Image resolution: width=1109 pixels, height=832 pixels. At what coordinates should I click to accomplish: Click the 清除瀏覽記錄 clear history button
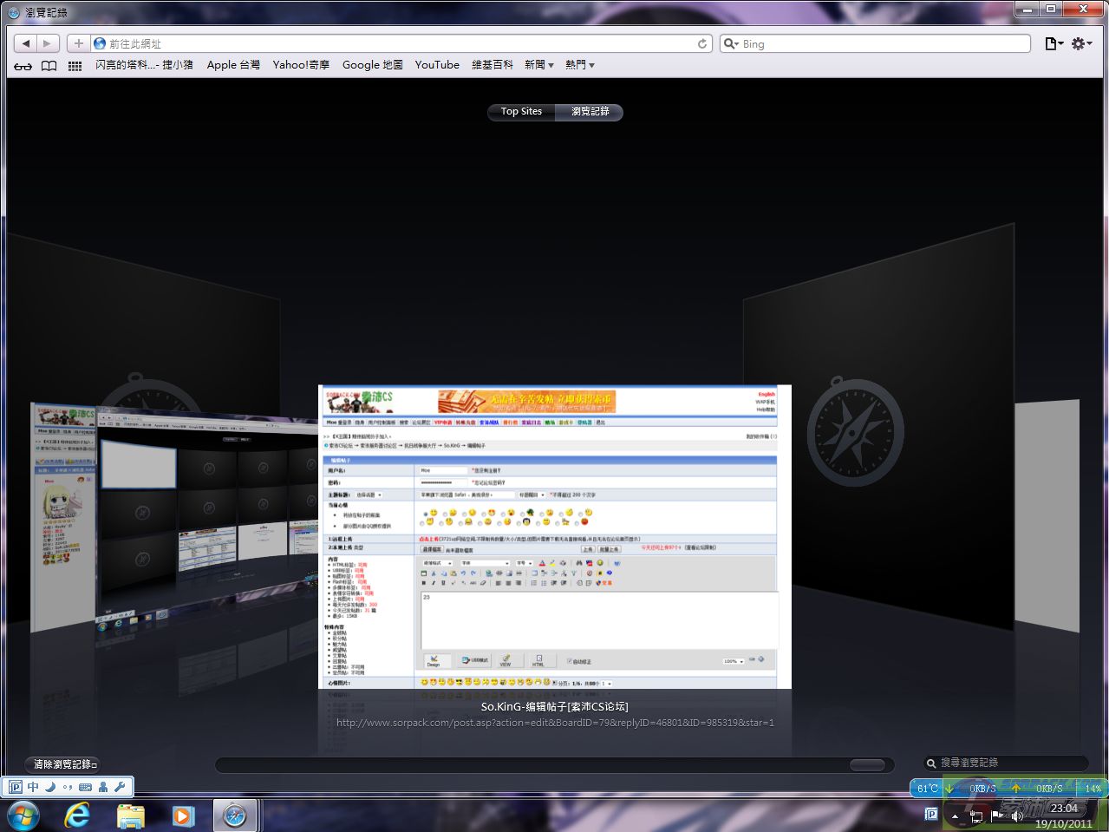pos(65,764)
